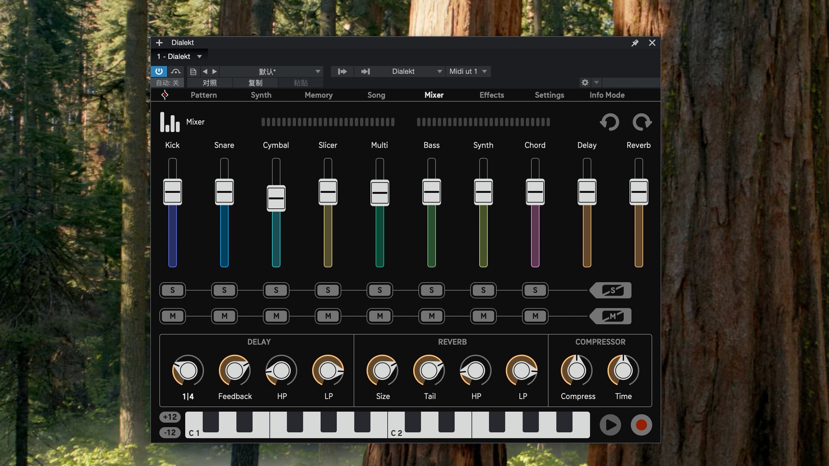
Task: Click the undo arrow icon
Action: tap(610, 122)
